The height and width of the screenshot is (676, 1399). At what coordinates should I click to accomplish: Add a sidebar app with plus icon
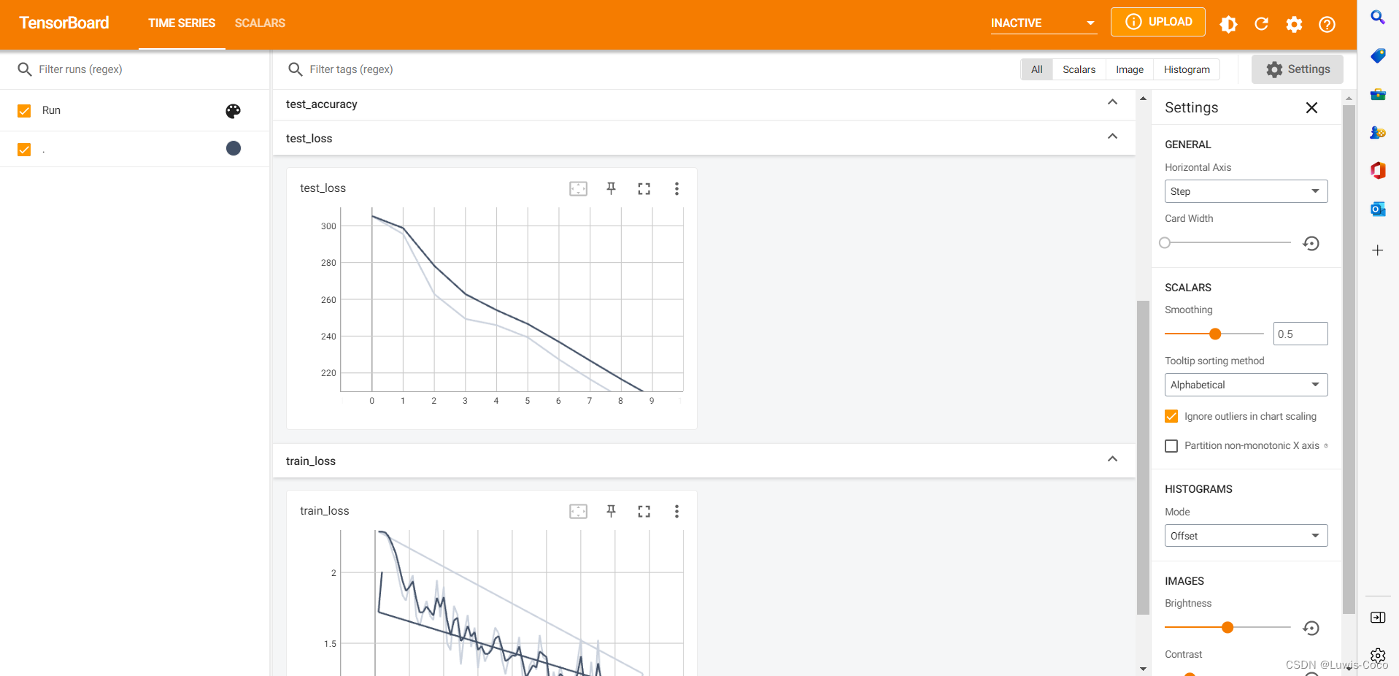(x=1378, y=250)
